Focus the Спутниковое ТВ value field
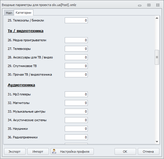This screenshot has height=159, width=164. point(76,66)
